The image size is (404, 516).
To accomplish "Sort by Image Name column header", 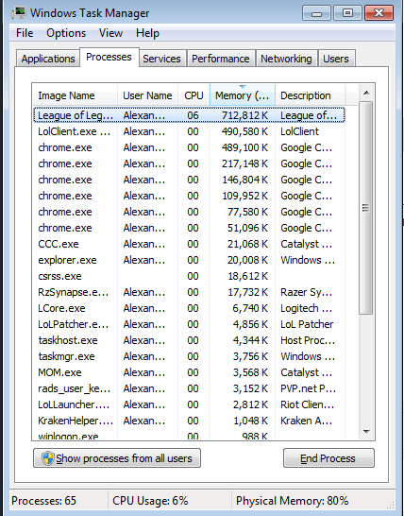I will tap(75, 95).
